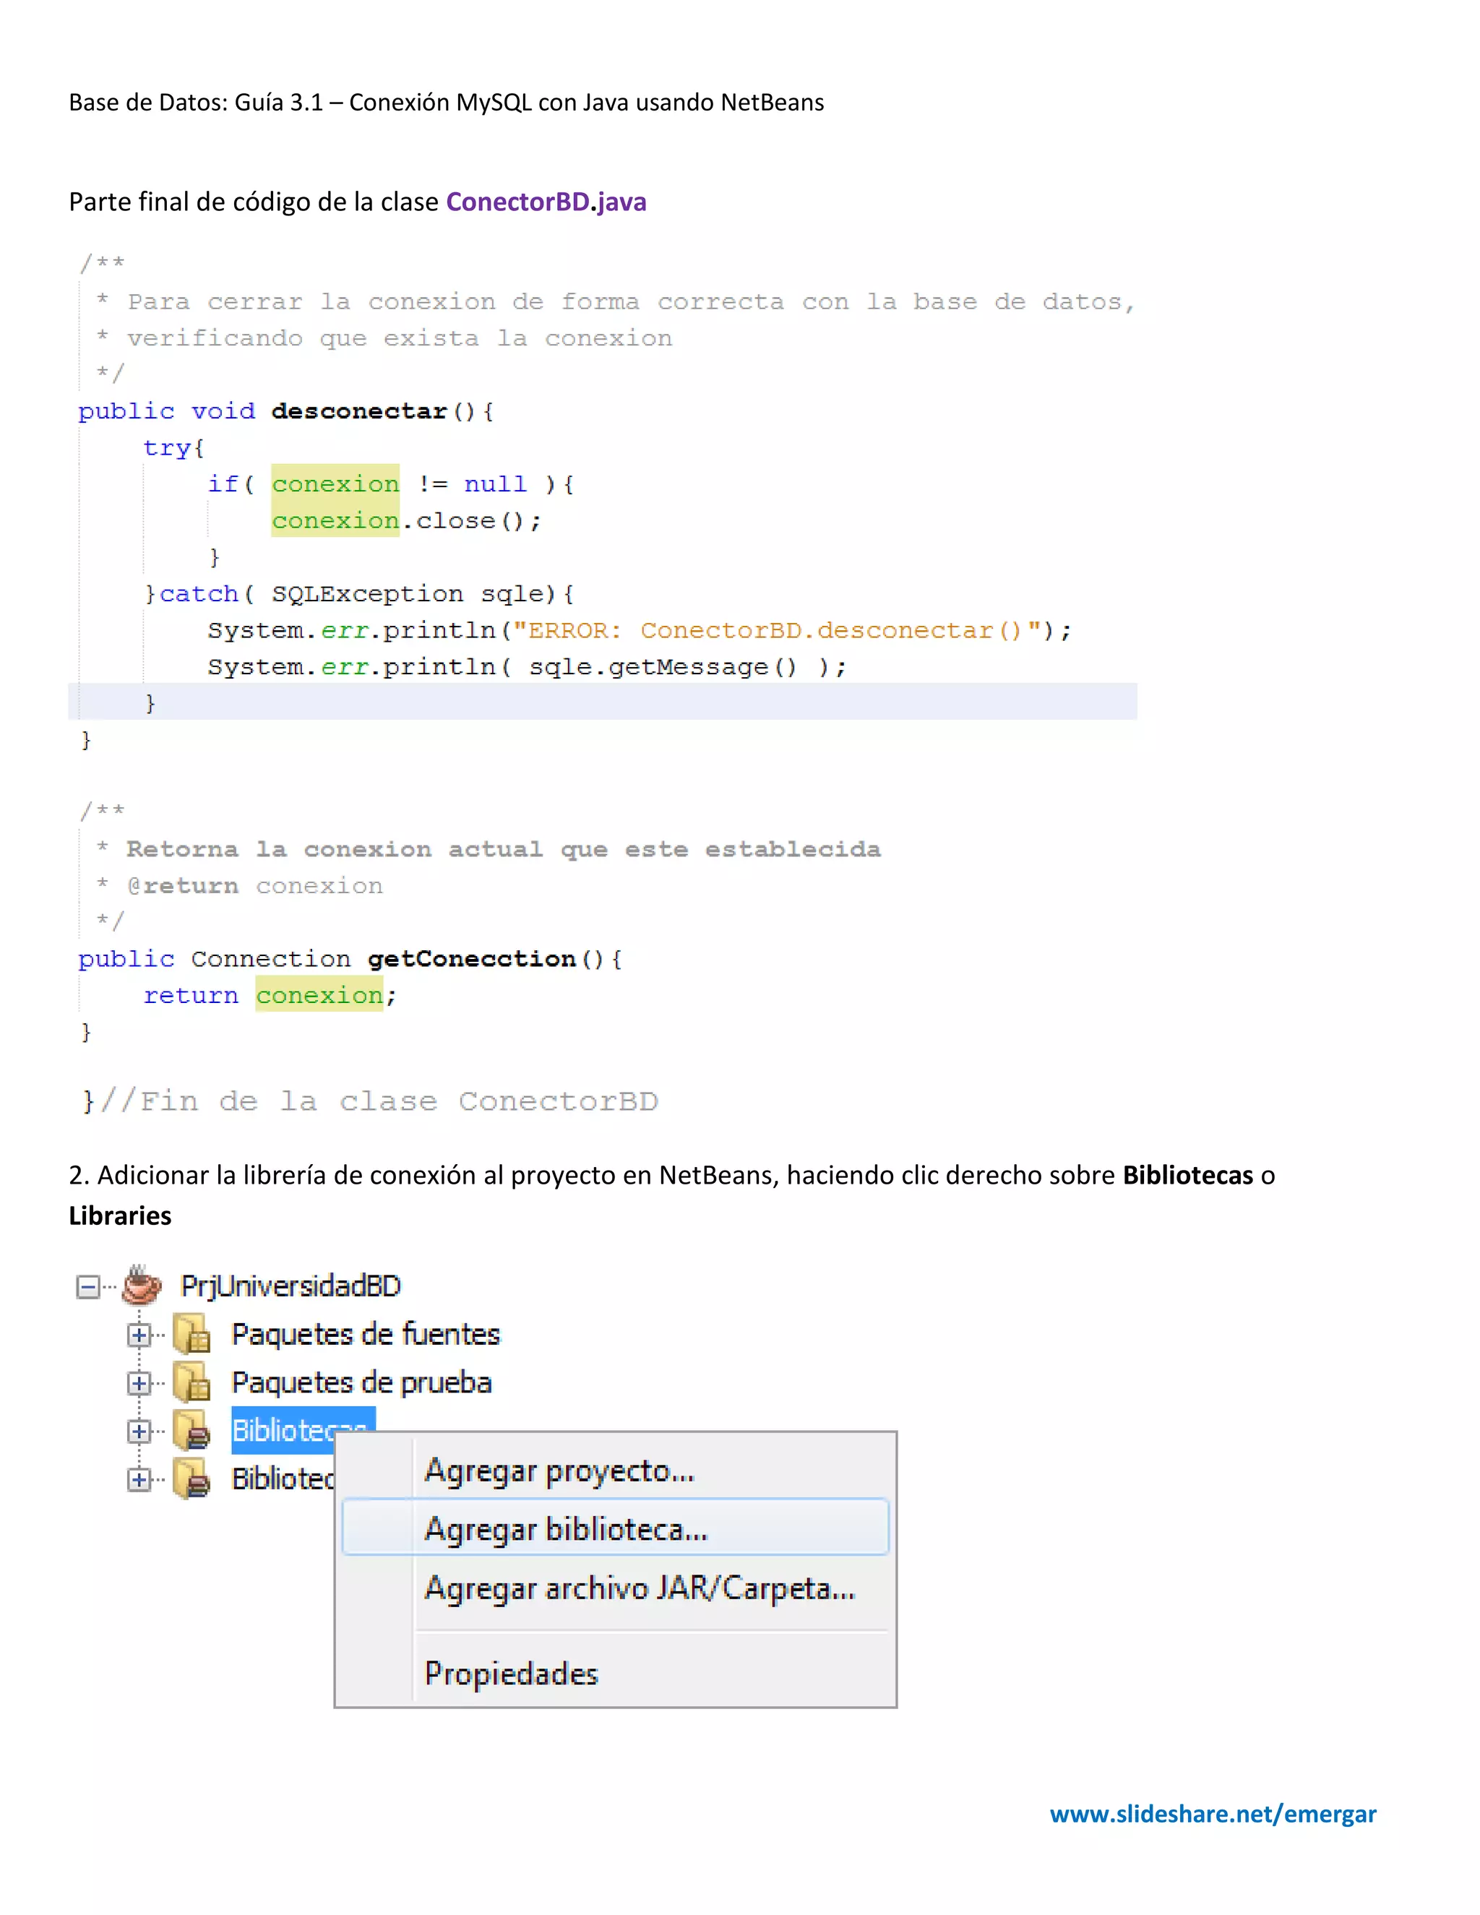Click the ConectorBD.java purple heading text
1480x1915 pixels.
click(x=546, y=202)
